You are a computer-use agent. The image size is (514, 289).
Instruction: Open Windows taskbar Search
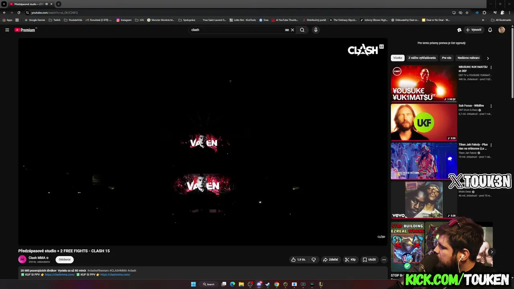click(209, 284)
